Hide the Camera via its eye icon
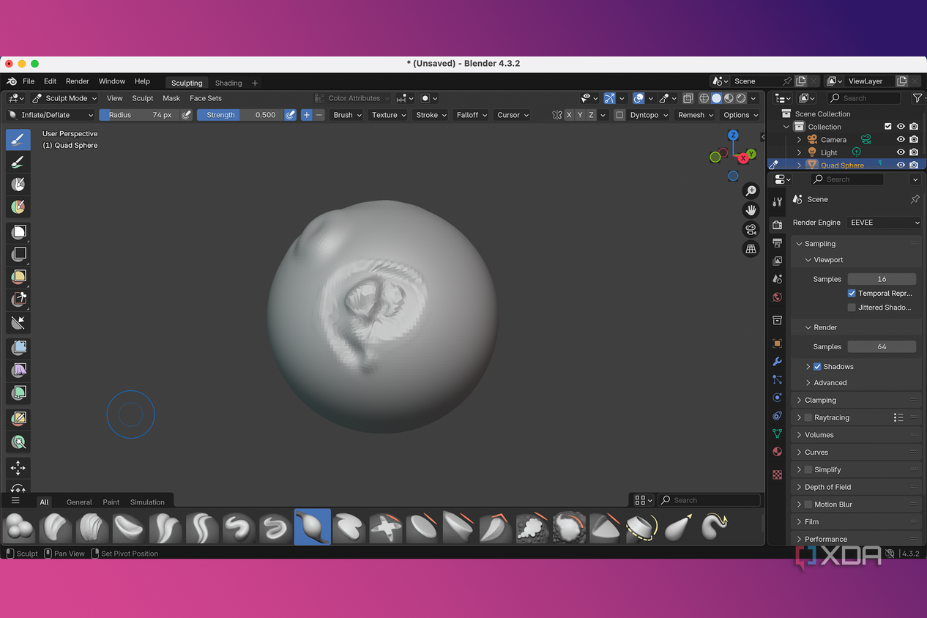Image resolution: width=927 pixels, height=618 pixels. 901,139
